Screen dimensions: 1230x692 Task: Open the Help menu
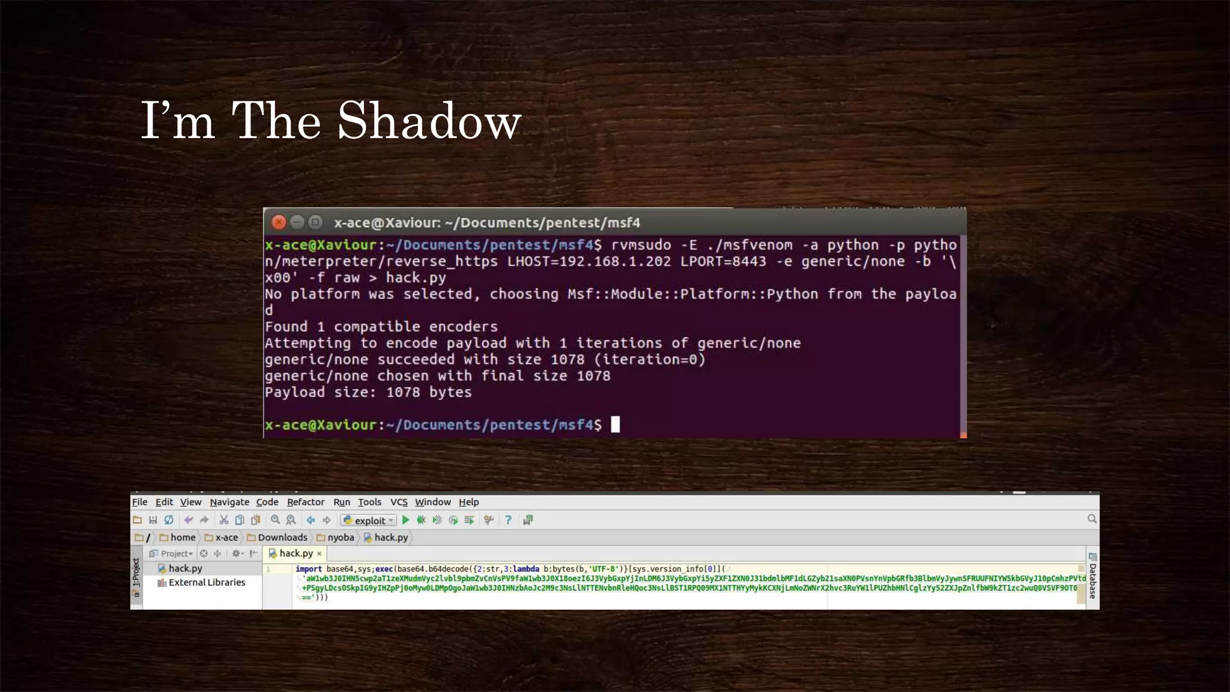coord(469,502)
